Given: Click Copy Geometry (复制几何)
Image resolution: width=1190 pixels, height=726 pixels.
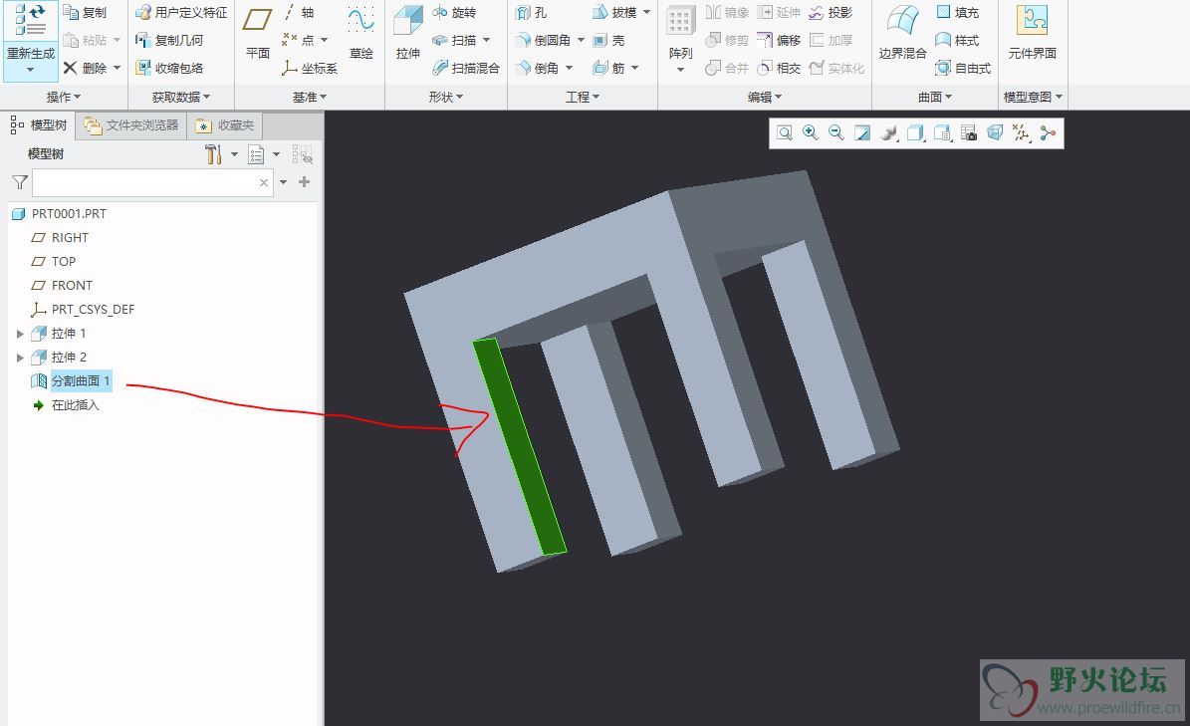Looking at the screenshot, I should click(169, 40).
